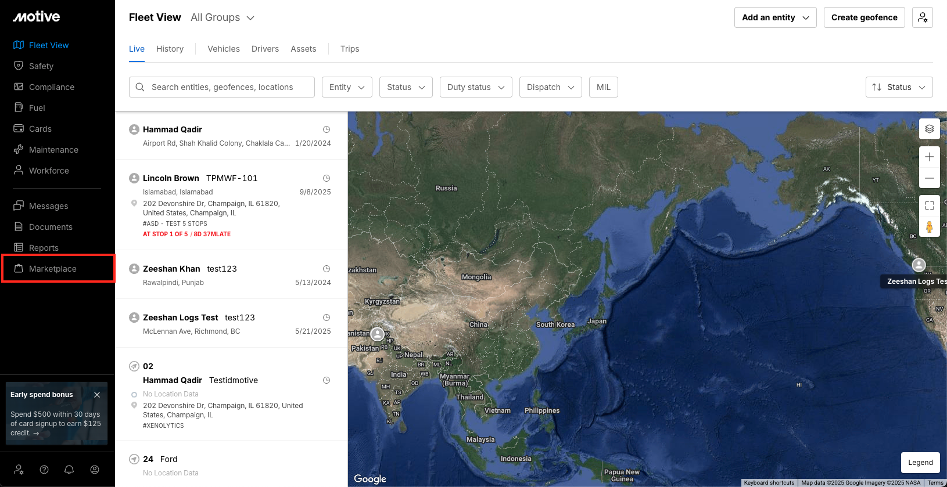Screen dimensions: 947x487
Task: Expand the All Groups selector
Action: (x=223, y=17)
